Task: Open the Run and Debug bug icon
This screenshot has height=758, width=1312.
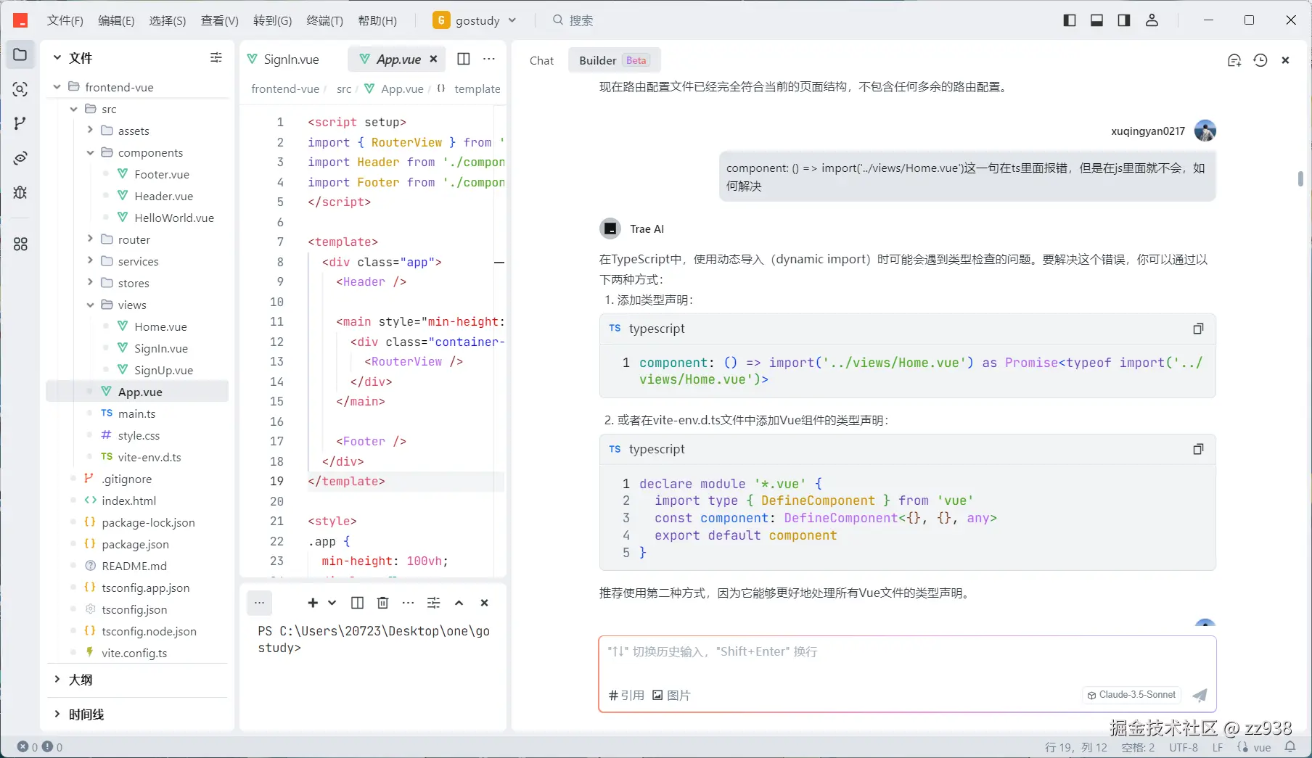Action: pos(20,192)
